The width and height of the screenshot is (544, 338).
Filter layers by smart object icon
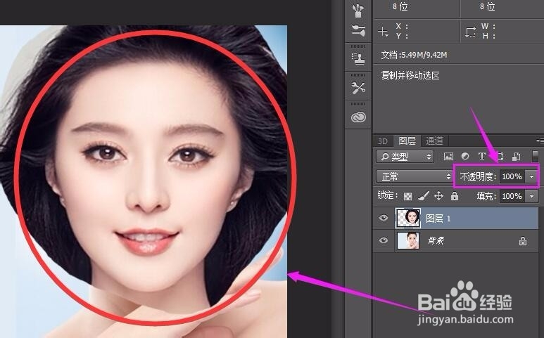pyautogui.click(x=517, y=157)
